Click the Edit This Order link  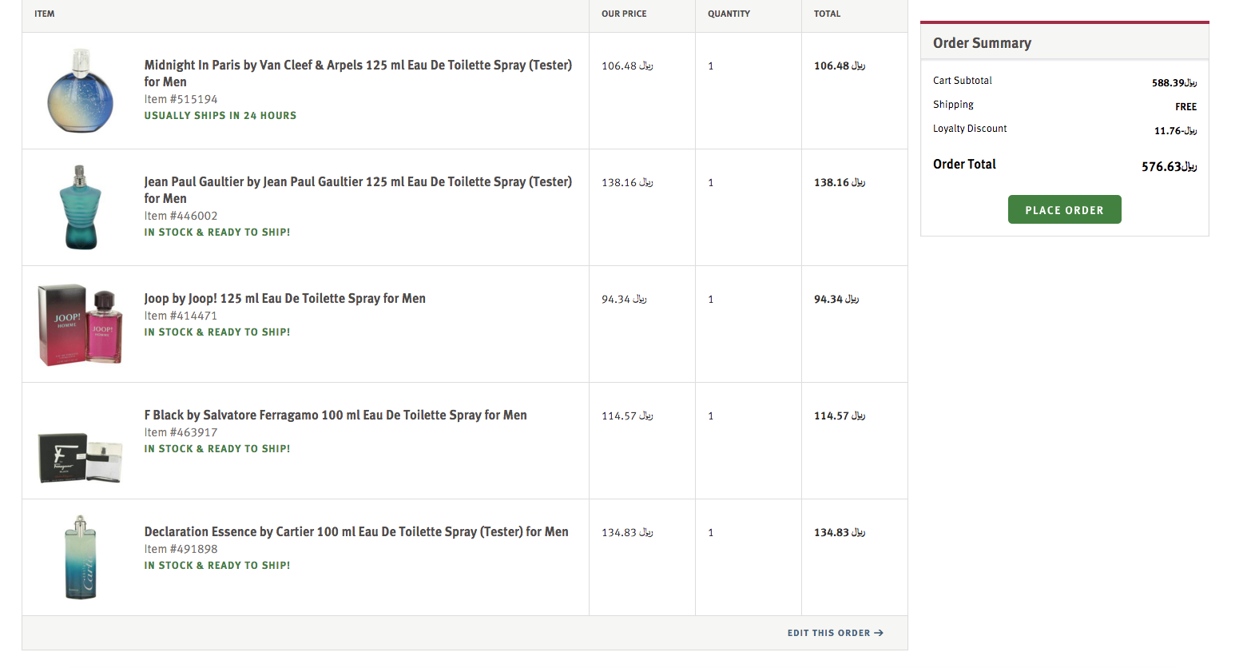click(x=828, y=633)
